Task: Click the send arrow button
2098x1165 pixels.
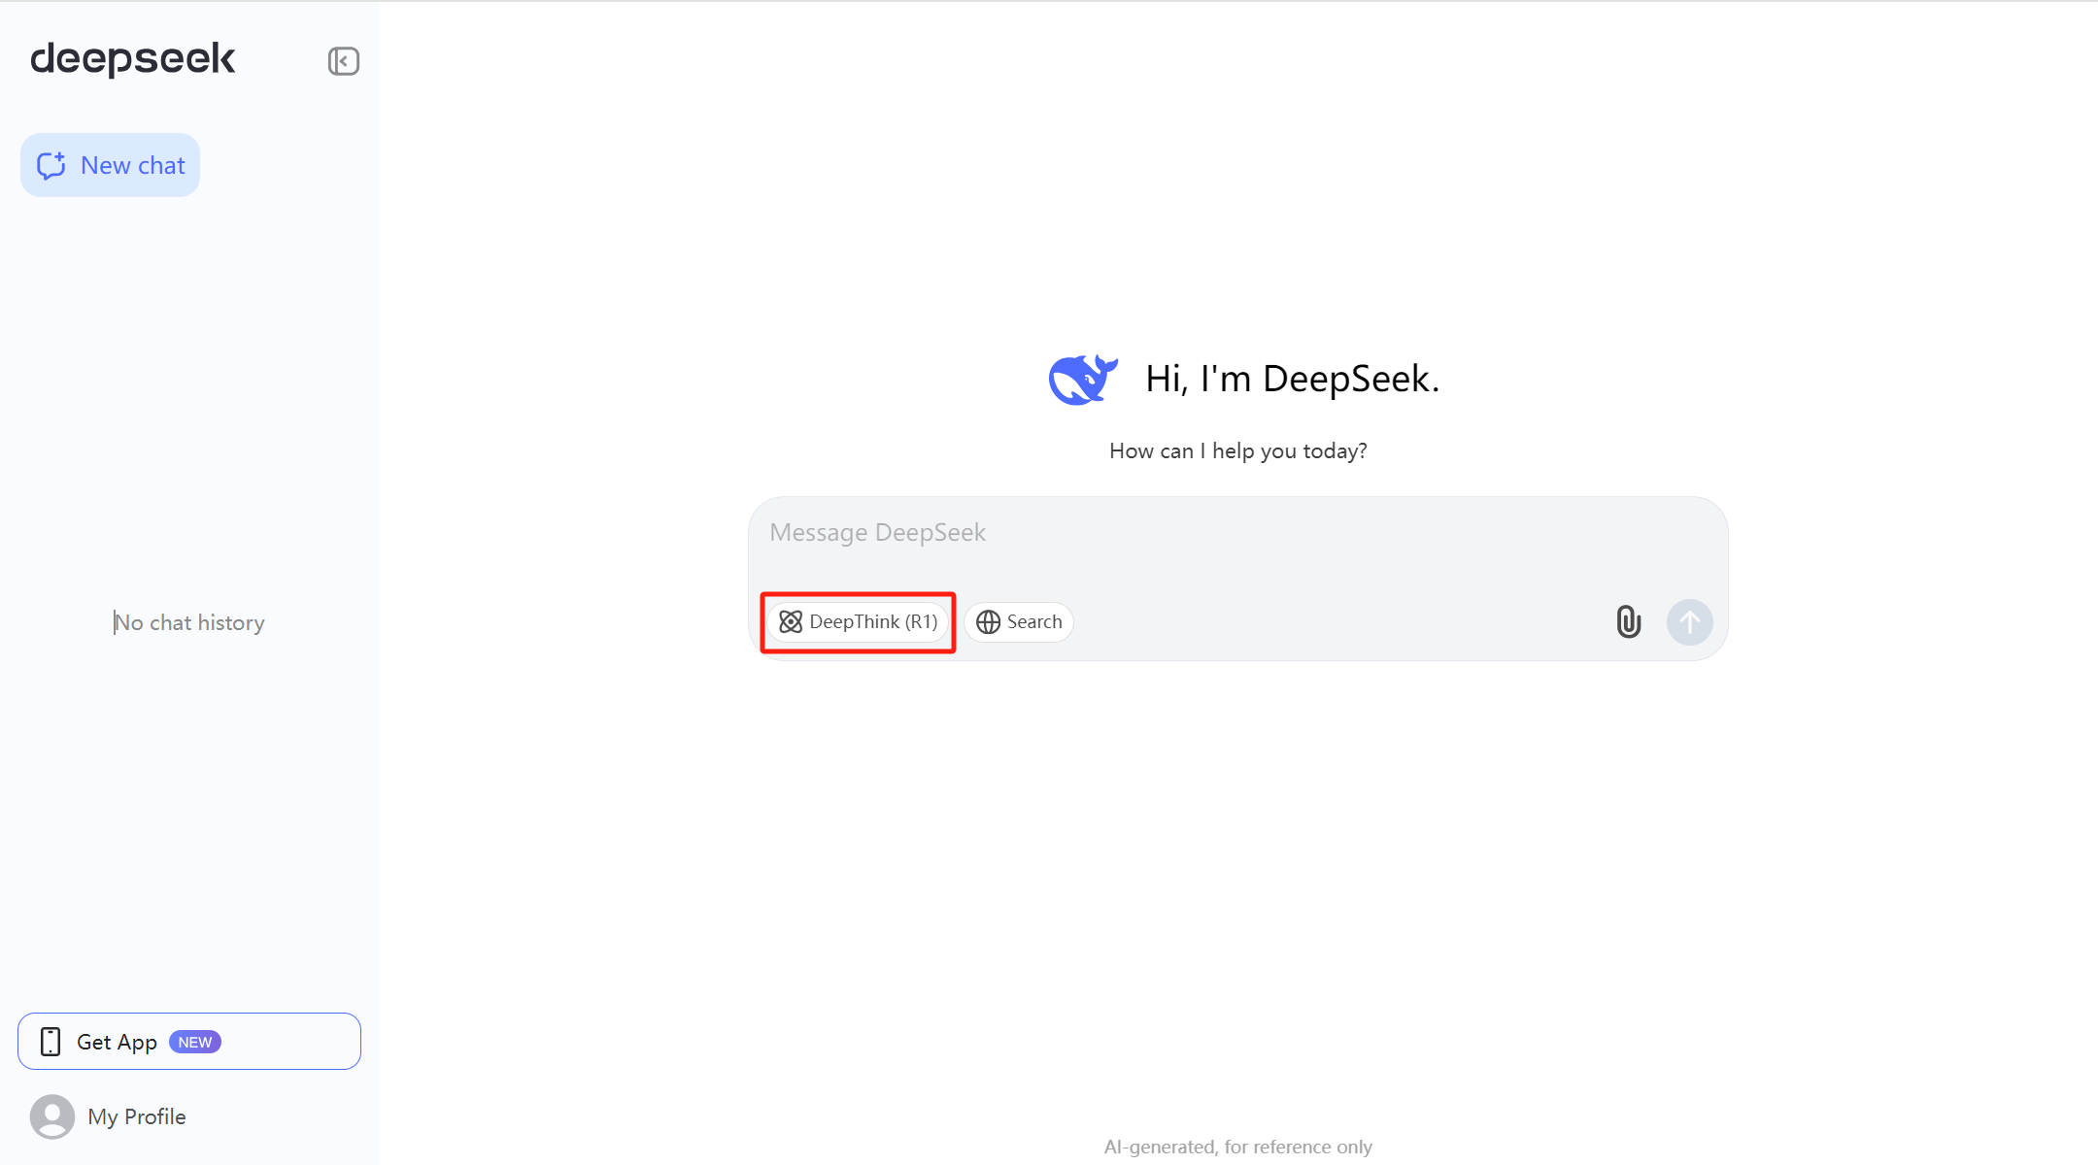Action: (x=1690, y=621)
